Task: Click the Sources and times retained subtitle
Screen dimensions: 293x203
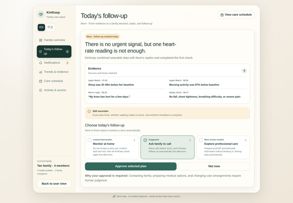Action: coord(103,73)
